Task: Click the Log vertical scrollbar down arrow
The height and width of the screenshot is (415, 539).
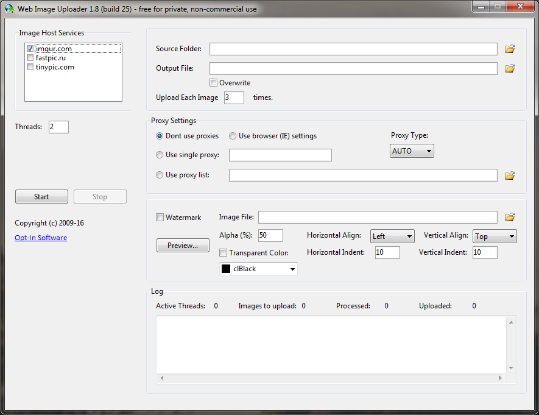Action: tap(511, 368)
